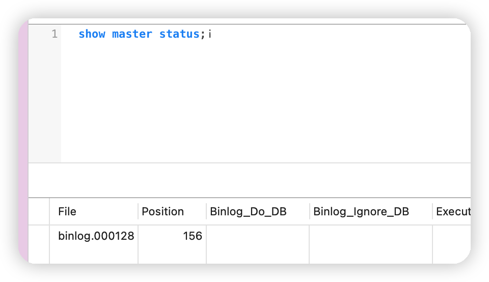Select the empty Binlog_Do_DB result cell
Image resolution: width=489 pixels, height=282 pixels.
tap(258, 244)
